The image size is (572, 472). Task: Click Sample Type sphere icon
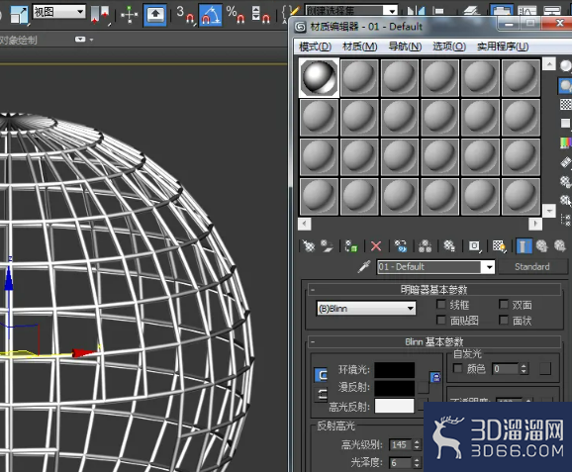[x=565, y=66]
